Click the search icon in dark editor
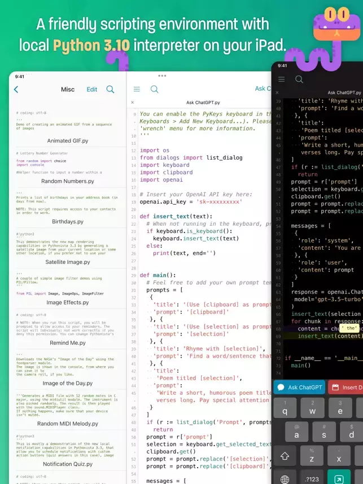Screen dimensions: 363x484 click(x=299, y=80)
